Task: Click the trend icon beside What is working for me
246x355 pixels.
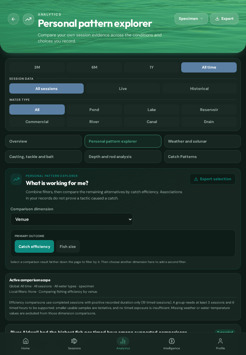Action: 16,179
